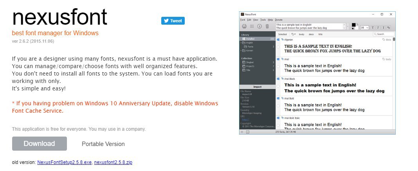This screenshot has height=171, width=418.
Task: Click the search magnifier icon
Action: click(375, 34)
